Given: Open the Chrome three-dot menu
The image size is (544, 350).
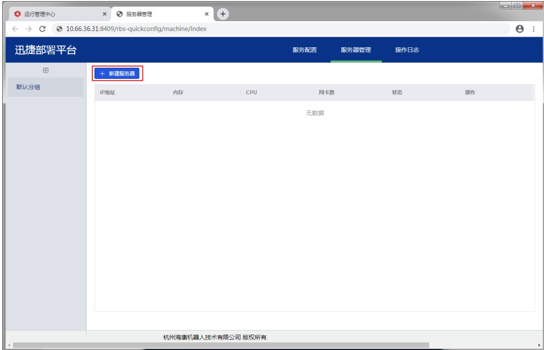Looking at the screenshot, I should click(533, 29).
